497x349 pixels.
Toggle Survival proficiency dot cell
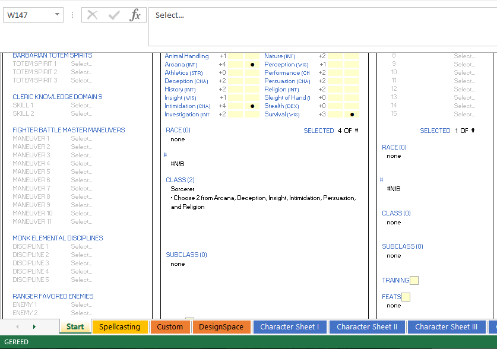point(352,115)
